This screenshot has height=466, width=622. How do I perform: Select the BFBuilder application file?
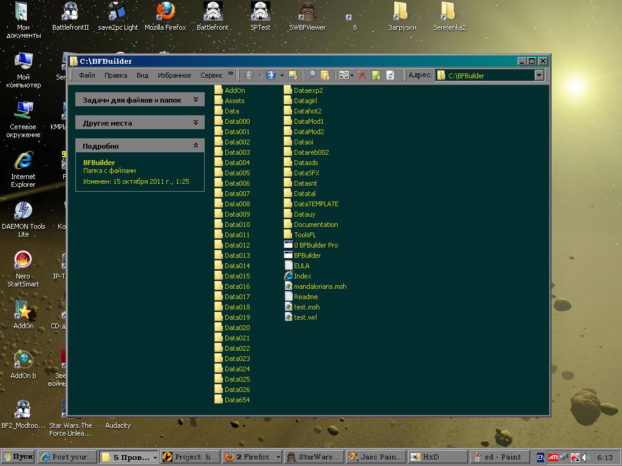302,255
